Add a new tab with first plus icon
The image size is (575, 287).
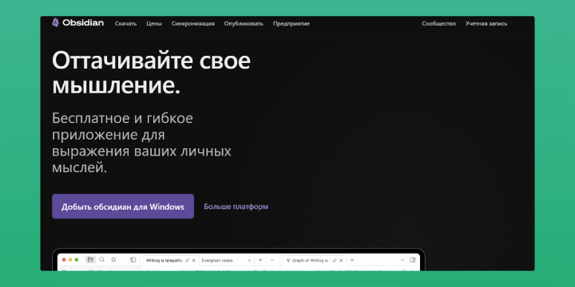tap(260, 260)
